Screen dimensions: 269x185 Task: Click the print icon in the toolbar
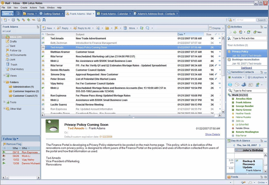[13, 20]
